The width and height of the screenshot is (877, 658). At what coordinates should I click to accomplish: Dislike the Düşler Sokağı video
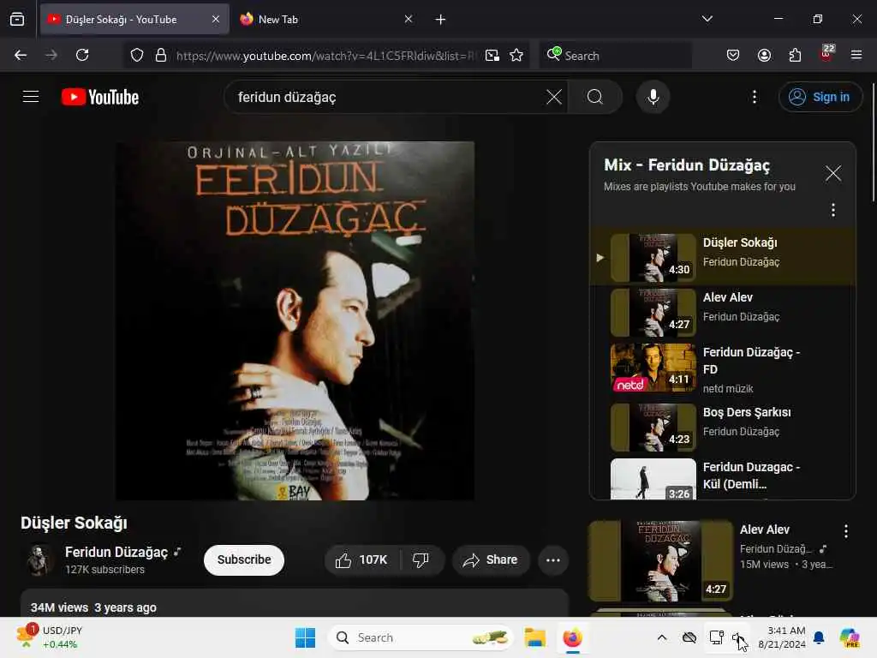(421, 560)
